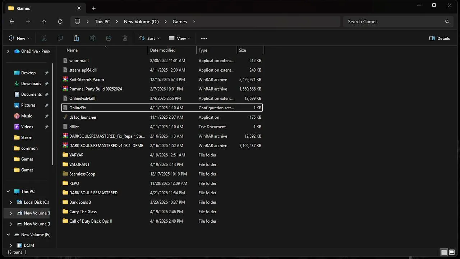This screenshot has width=460, height=259.
Task: Click the Pictures icon in sidebar
Action: pos(17,105)
